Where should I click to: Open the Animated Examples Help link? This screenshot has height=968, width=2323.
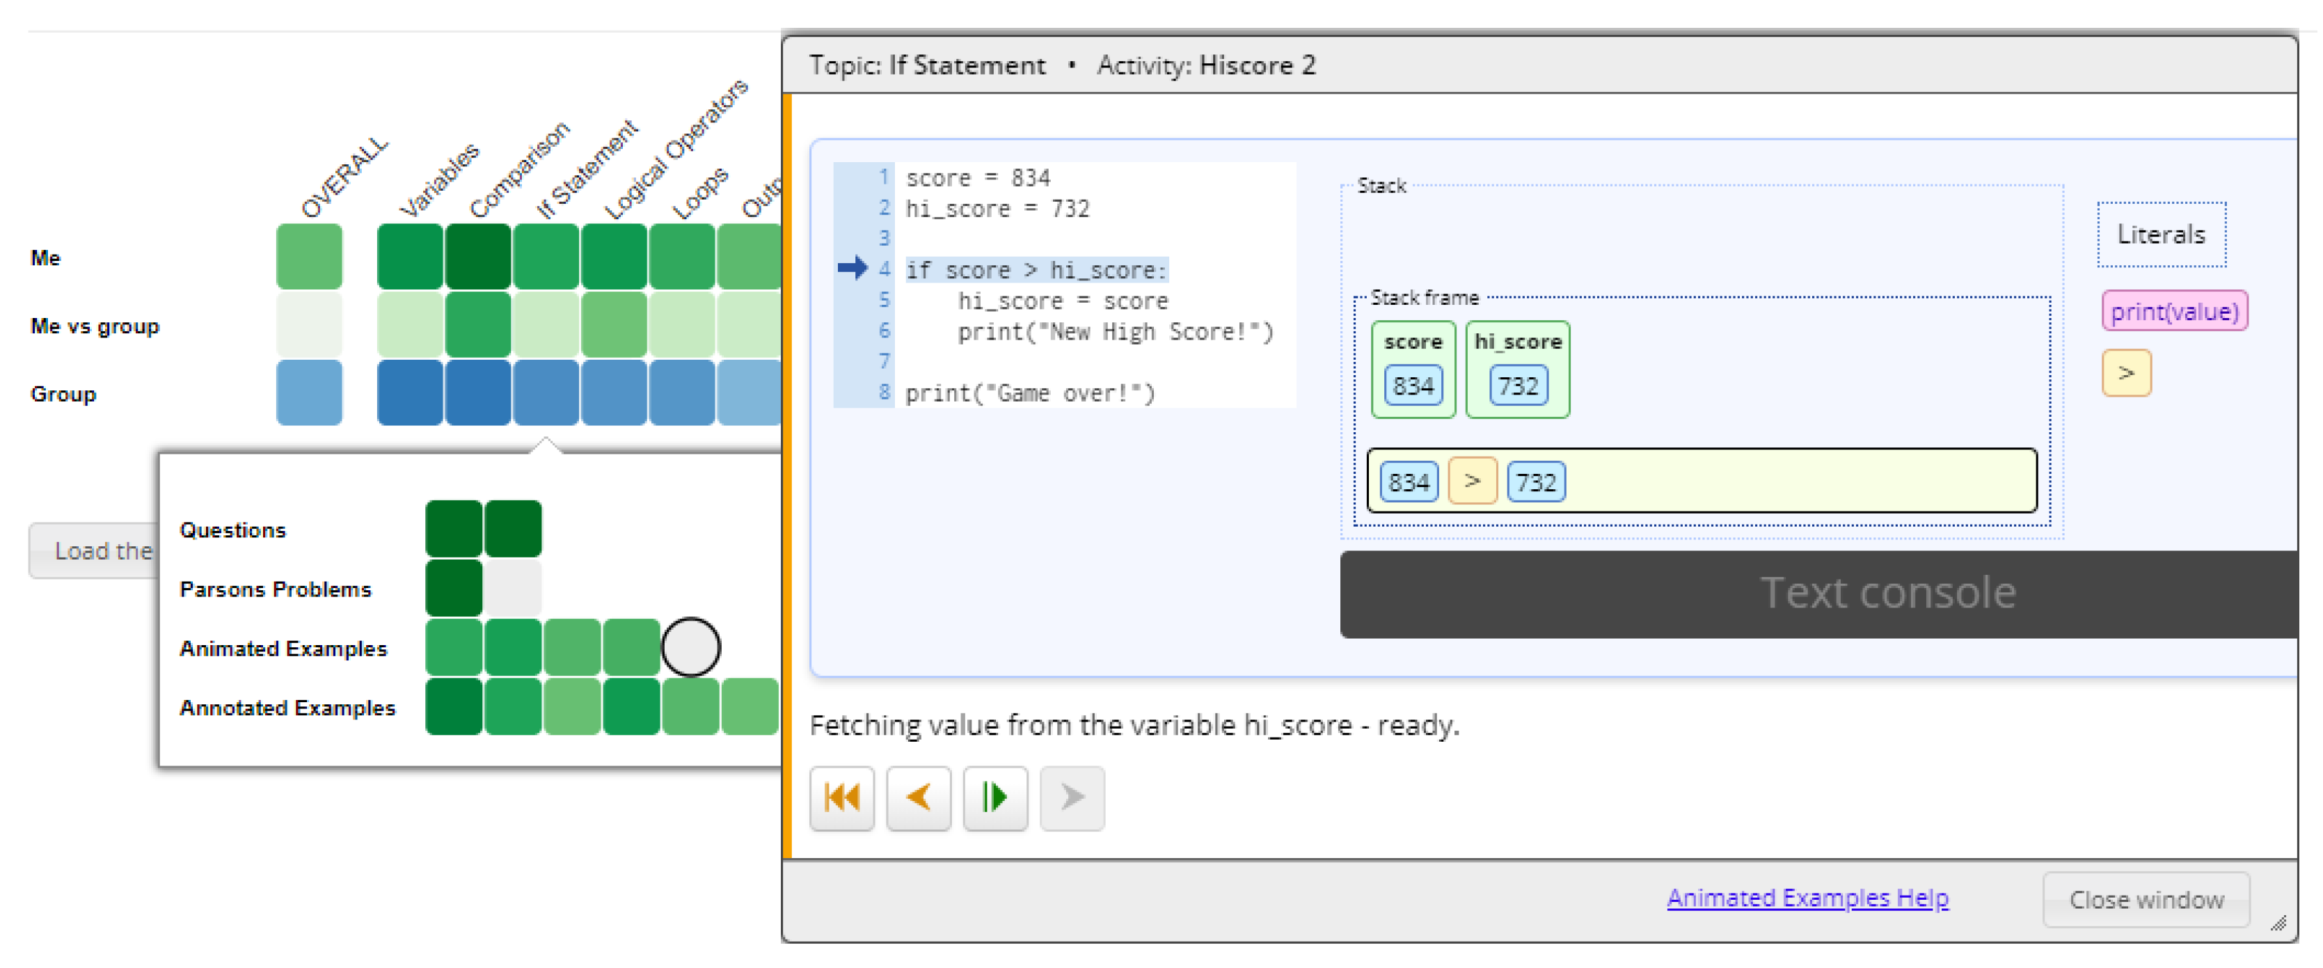(1807, 898)
